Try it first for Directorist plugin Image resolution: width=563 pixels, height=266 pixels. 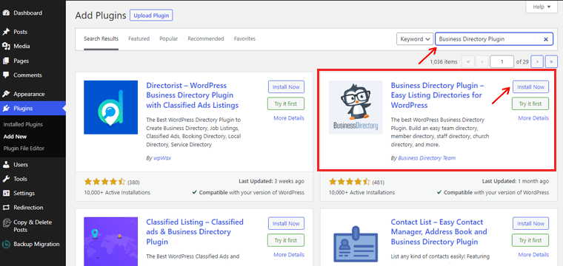286,104
